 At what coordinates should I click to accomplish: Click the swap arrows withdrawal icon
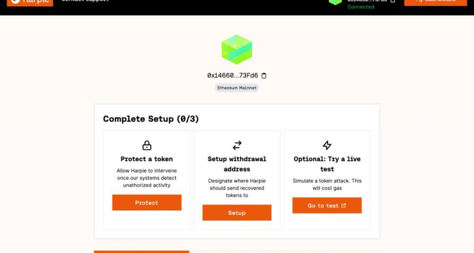(237, 146)
